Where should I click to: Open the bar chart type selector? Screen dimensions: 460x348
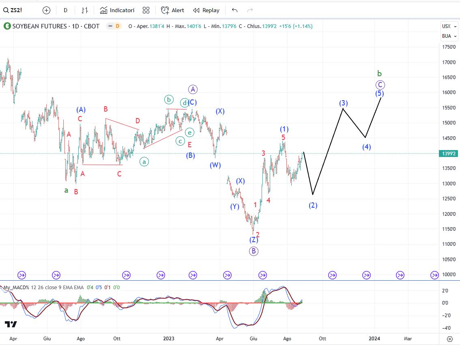(x=85, y=10)
